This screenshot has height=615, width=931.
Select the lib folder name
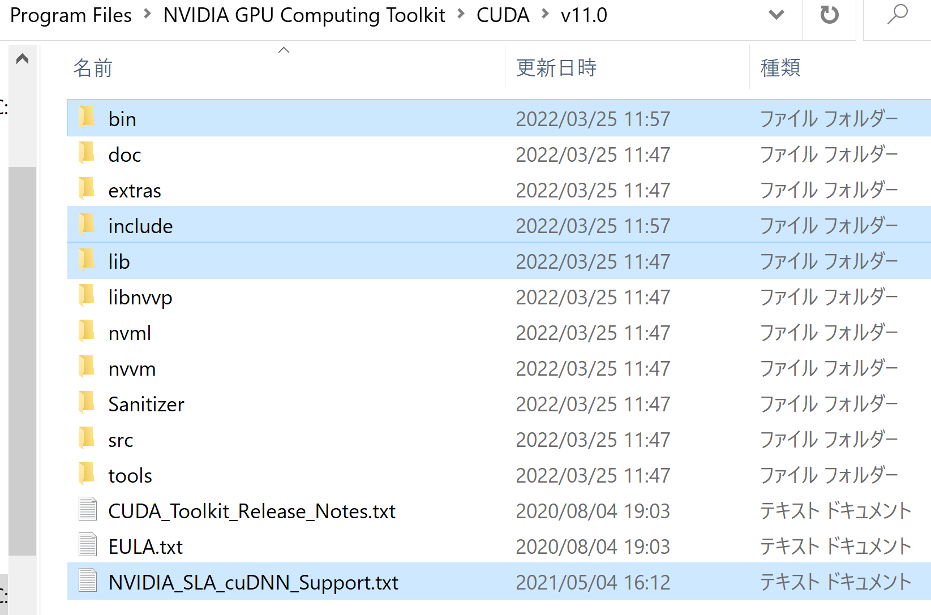(x=119, y=261)
